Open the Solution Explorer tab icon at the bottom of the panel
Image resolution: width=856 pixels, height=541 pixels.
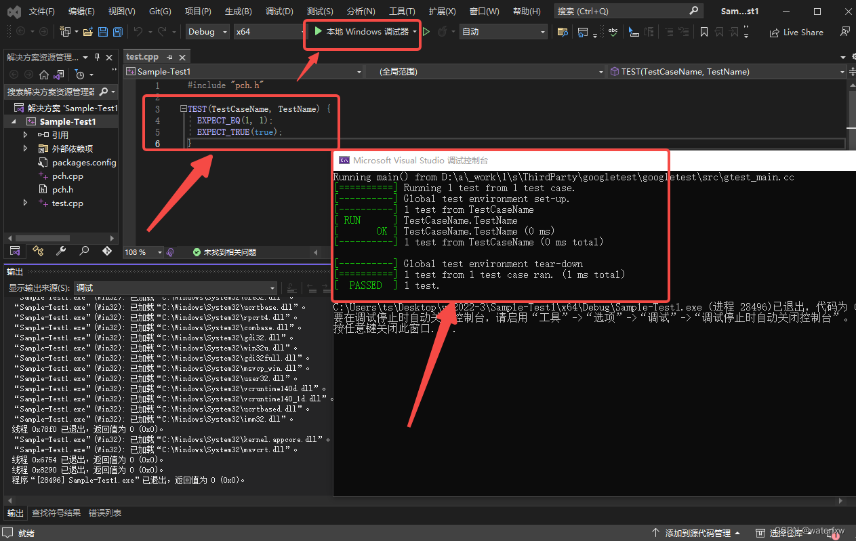tap(15, 252)
